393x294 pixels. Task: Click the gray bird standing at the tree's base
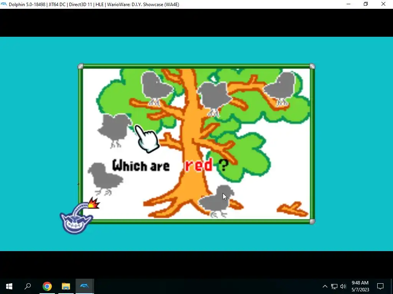pos(217,201)
